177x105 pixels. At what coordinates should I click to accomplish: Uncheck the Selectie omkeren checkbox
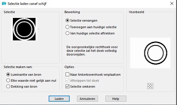pyautogui.click(x=67, y=87)
